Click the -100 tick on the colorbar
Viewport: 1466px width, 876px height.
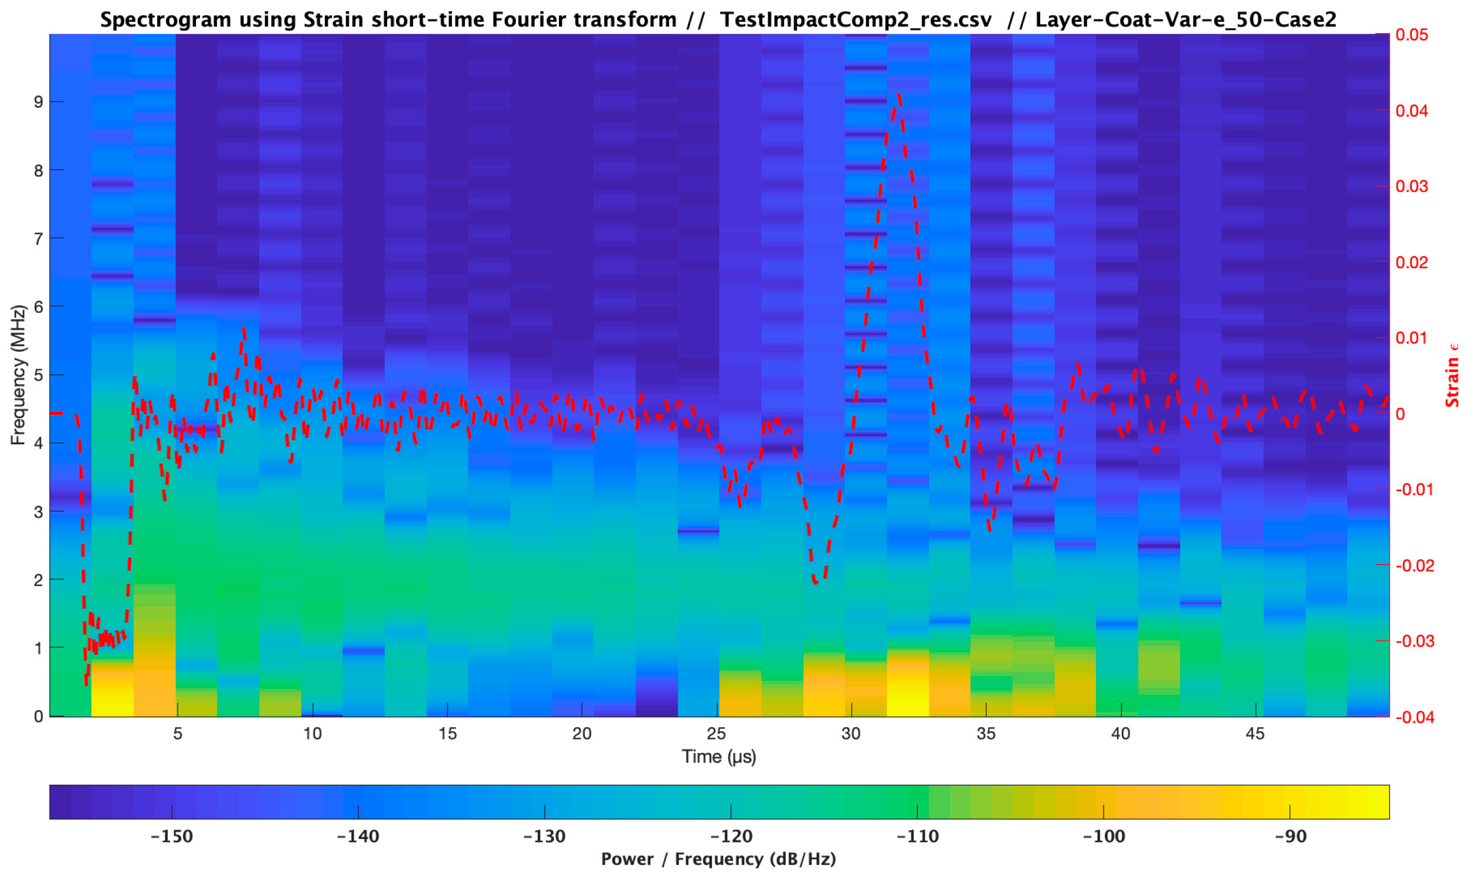click(x=1104, y=836)
